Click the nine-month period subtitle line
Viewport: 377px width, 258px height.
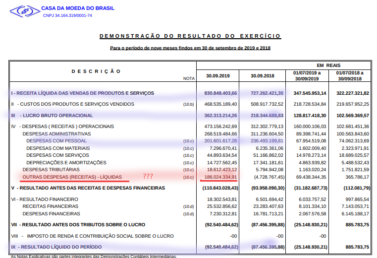(x=190, y=48)
